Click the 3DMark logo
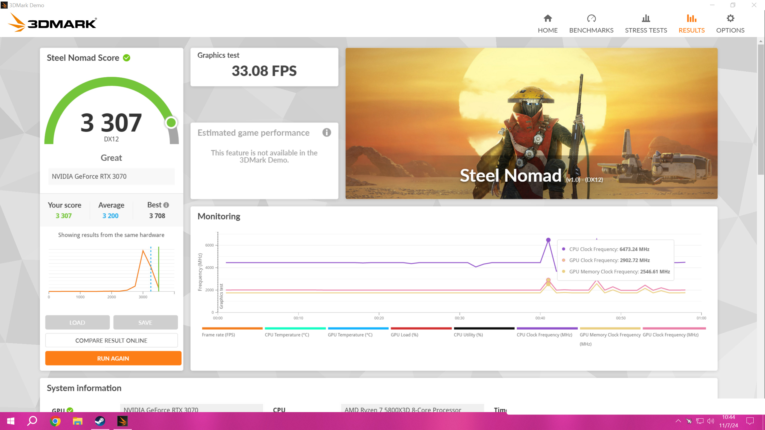Screen dimensions: 765x430 pyautogui.click(x=52, y=22)
